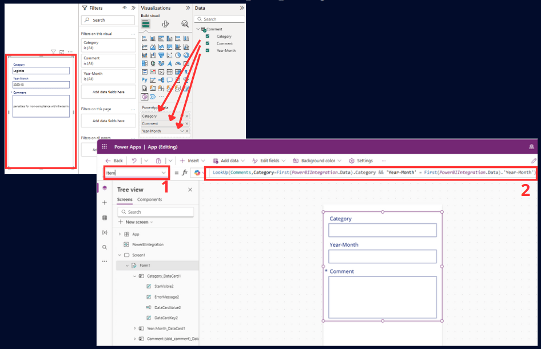Expand the App node in Tree view
541x349 pixels.
[x=120, y=234]
